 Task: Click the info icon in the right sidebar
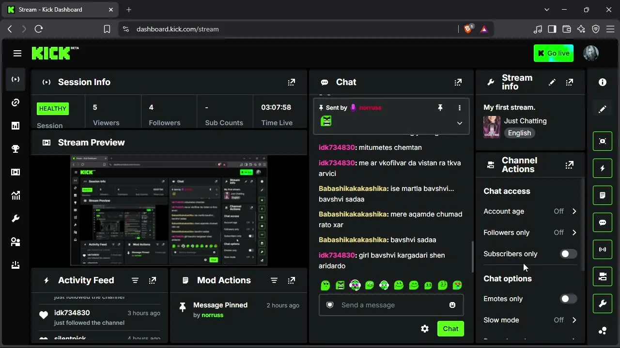tap(603, 82)
